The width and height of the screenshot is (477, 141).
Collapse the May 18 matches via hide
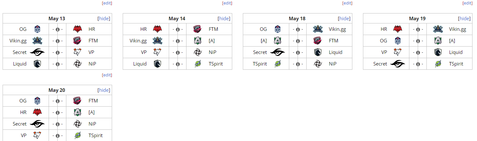click(x=344, y=19)
